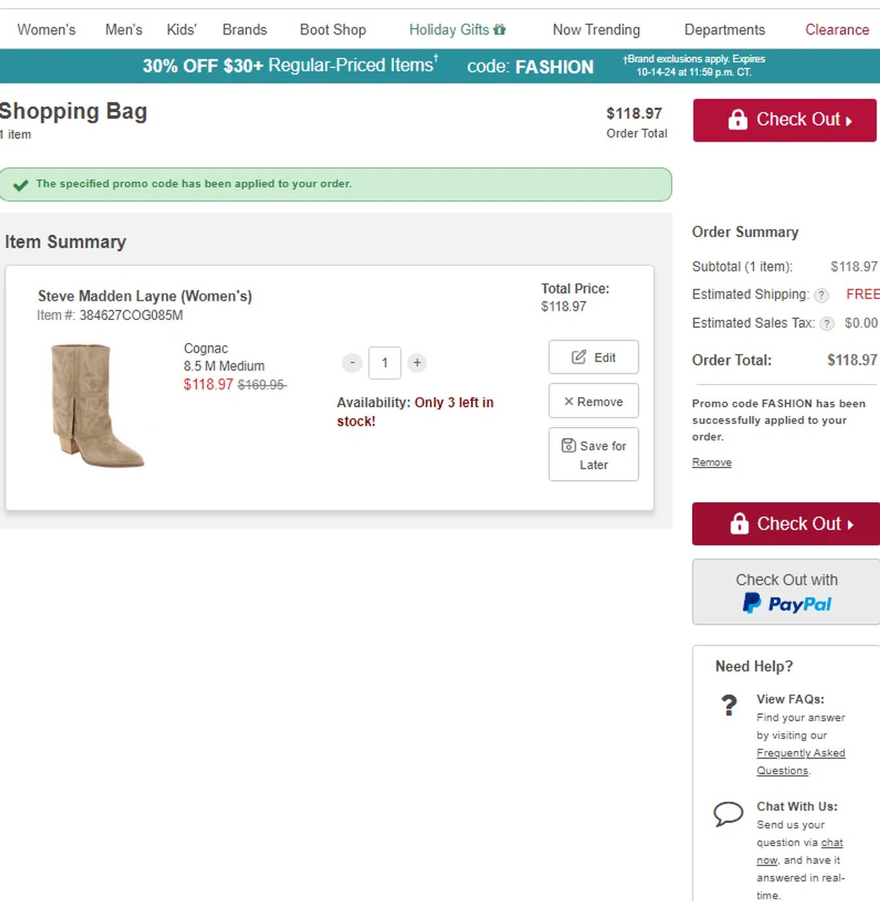Open the Women's menu
The height and width of the screenshot is (901, 880).
(x=46, y=30)
